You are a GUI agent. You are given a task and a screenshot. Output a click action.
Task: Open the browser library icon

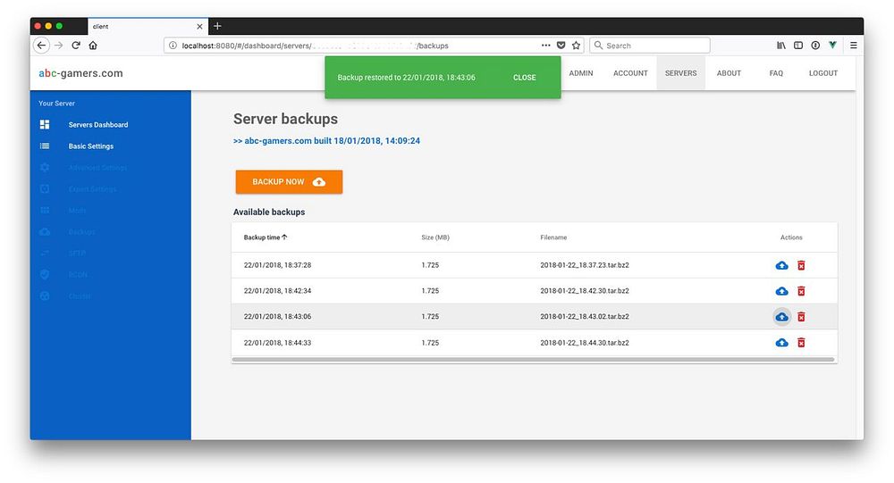pyautogui.click(x=781, y=46)
